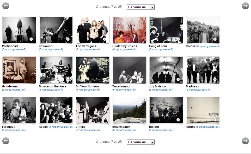Click the Grinderman sepia photo
This screenshot has width=251, height=154.
pyautogui.click(x=19, y=70)
